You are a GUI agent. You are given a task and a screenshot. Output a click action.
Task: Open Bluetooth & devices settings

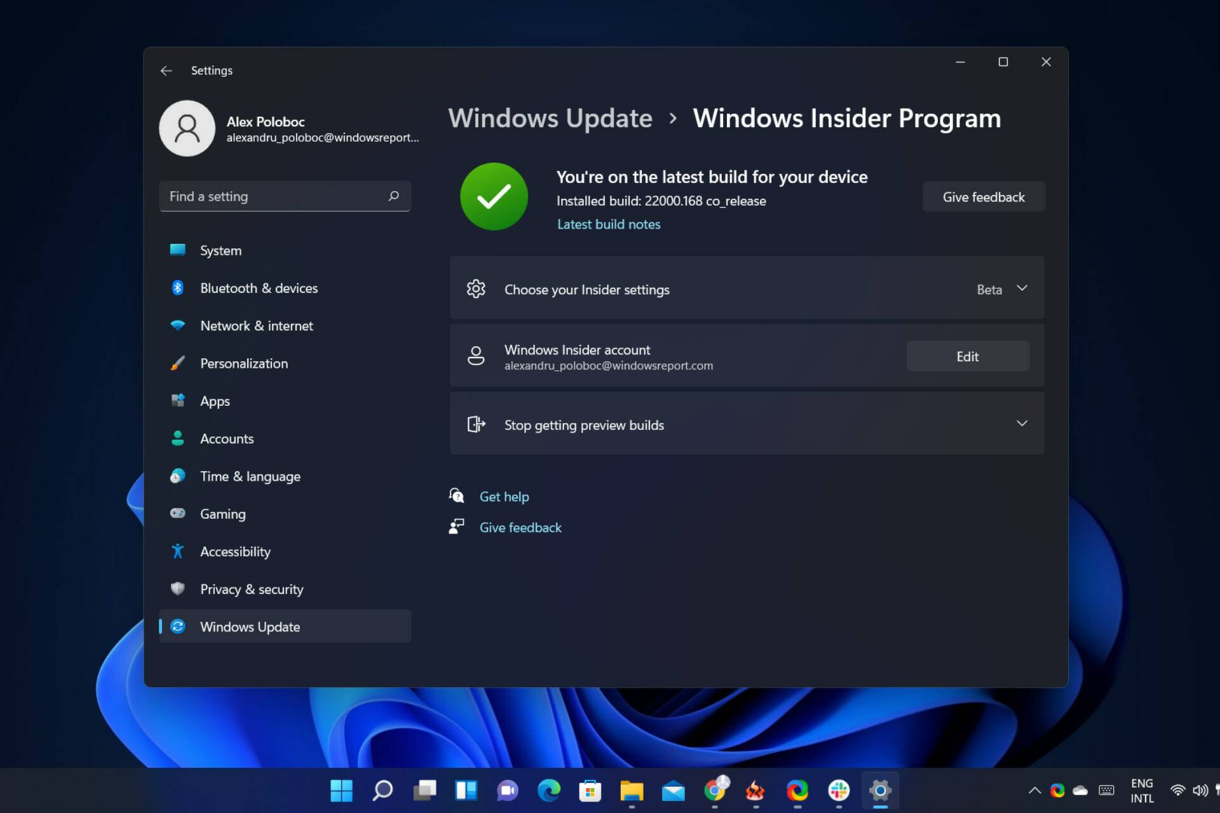coord(259,288)
